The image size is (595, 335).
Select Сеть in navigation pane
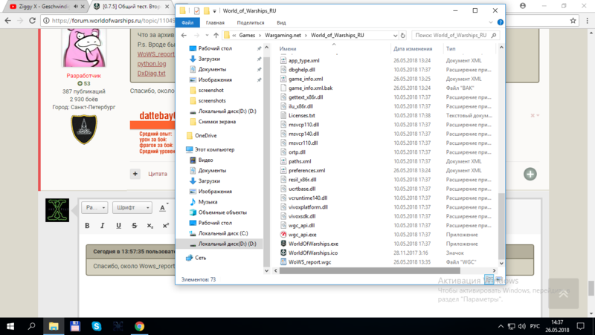(200, 258)
